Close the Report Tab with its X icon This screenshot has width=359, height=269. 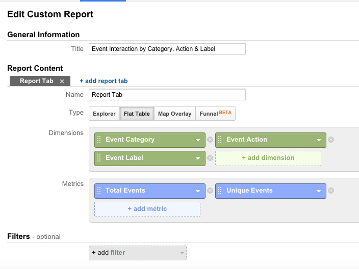tap(62, 81)
